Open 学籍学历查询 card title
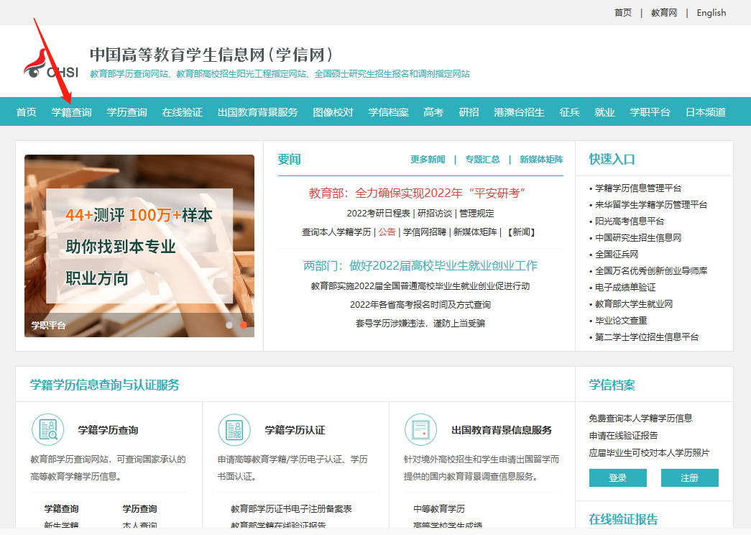This screenshot has height=535, width=751. point(109,430)
